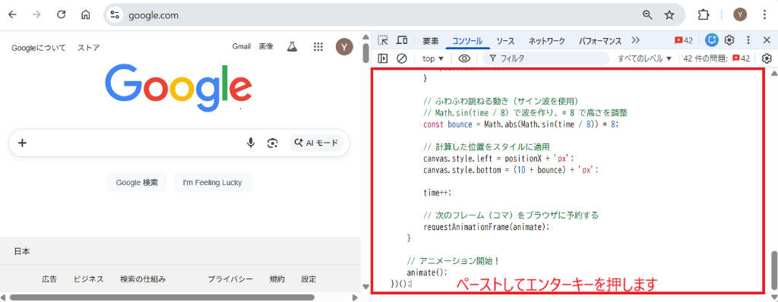Expand the top context dropdown
Image resolution: width=778 pixels, height=302 pixels.
click(x=432, y=58)
